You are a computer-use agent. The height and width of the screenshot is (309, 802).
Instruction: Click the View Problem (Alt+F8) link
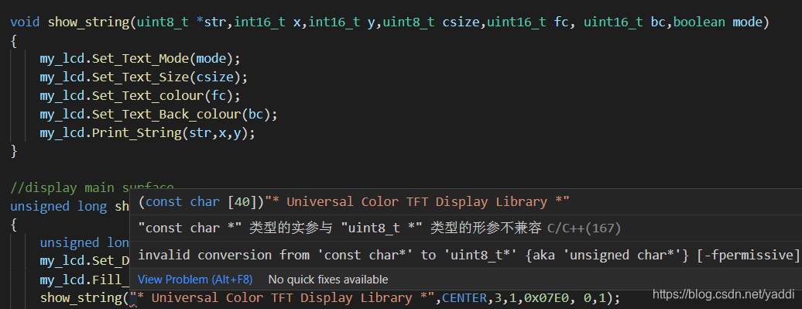click(x=195, y=280)
